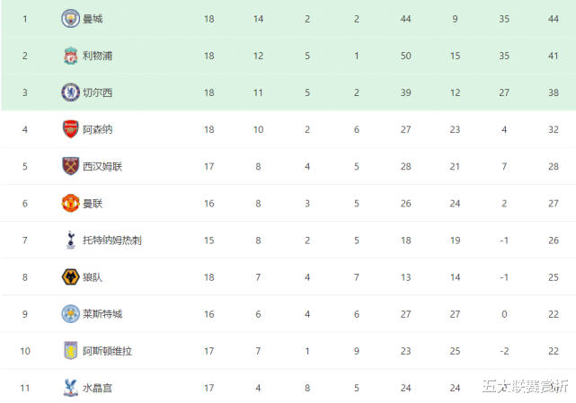This screenshot has width=576, height=403.
Task: Click the Manchester United crest
Action: tap(70, 204)
